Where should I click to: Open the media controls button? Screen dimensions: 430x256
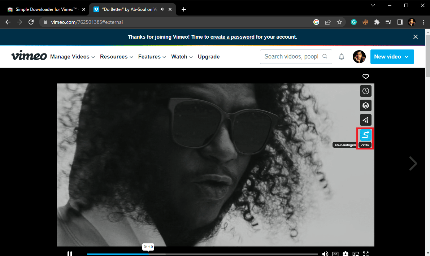(388, 22)
